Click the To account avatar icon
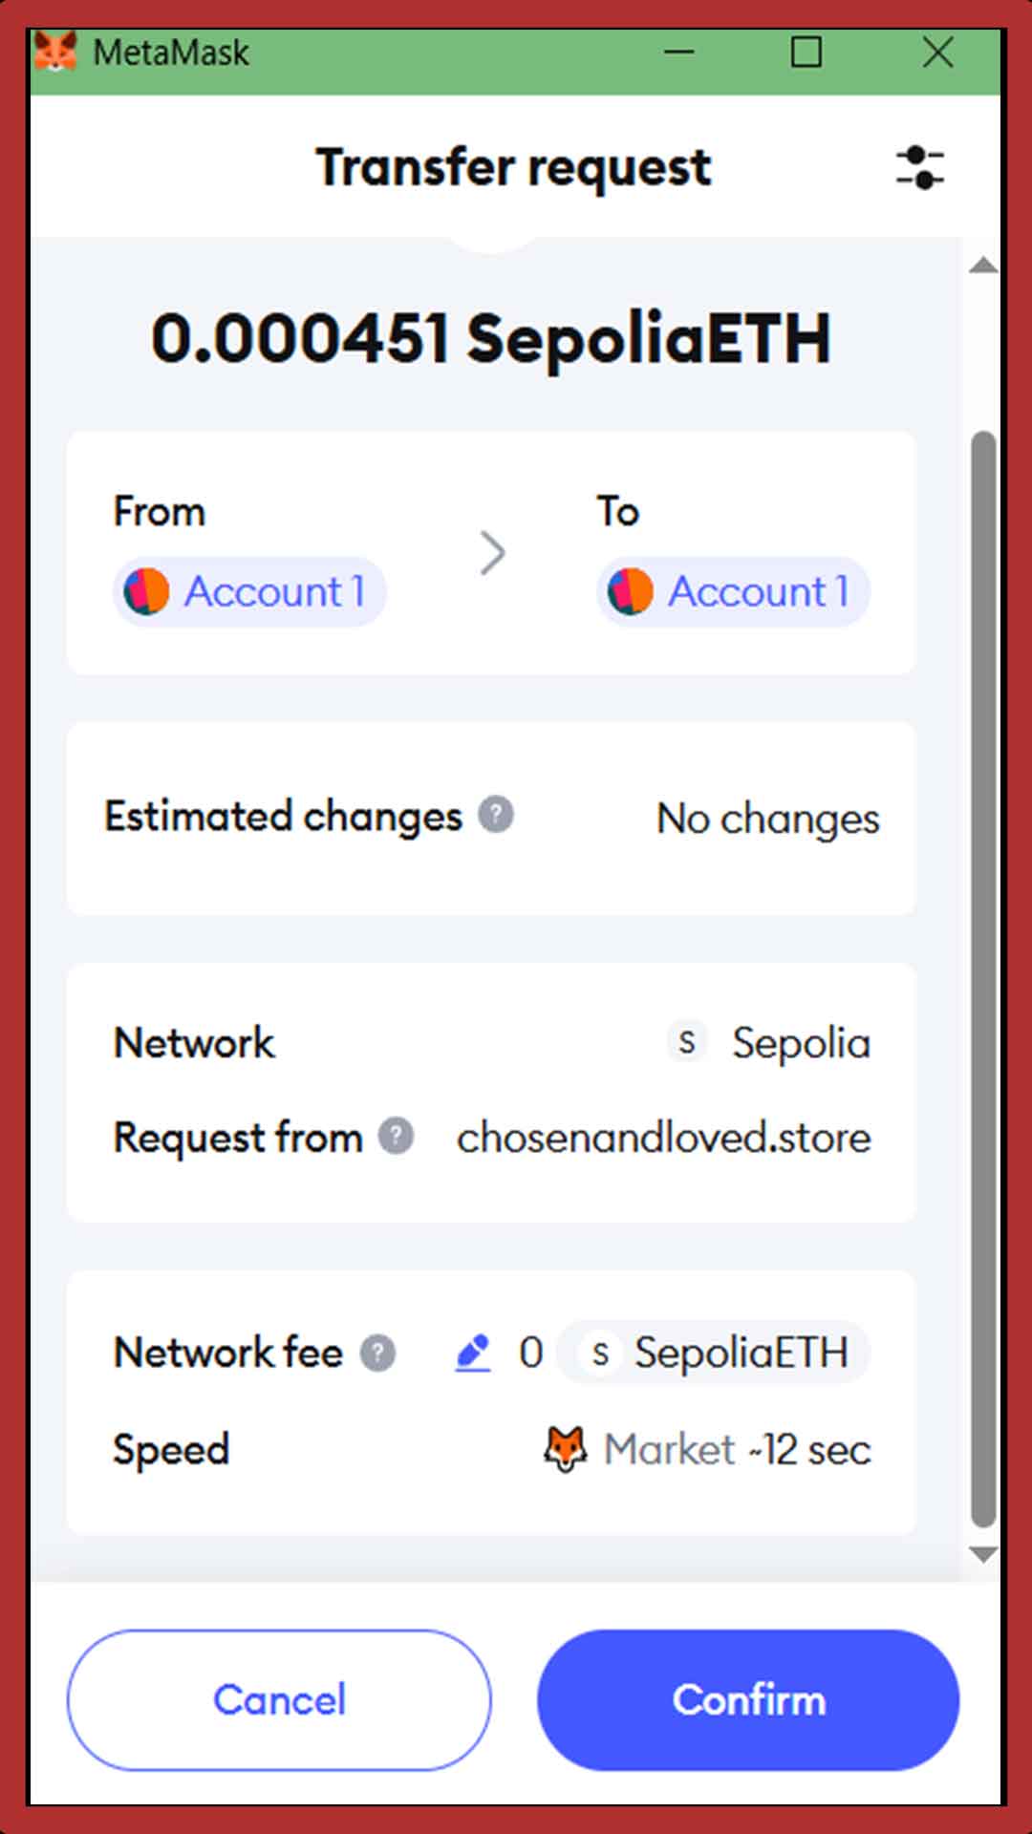Image resolution: width=1032 pixels, height=1834 pixels. click(631, 591)
